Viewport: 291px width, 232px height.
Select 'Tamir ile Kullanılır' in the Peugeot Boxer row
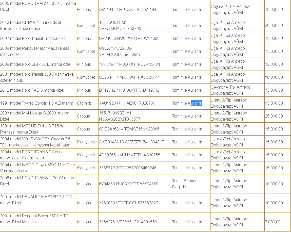click(x=187, y=222)
